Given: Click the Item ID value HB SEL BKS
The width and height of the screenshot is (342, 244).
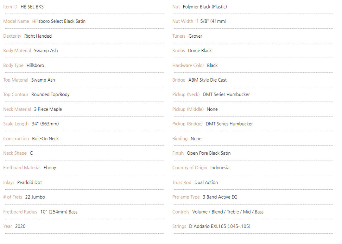Looking at the screenshot, I should pos(32,7).
